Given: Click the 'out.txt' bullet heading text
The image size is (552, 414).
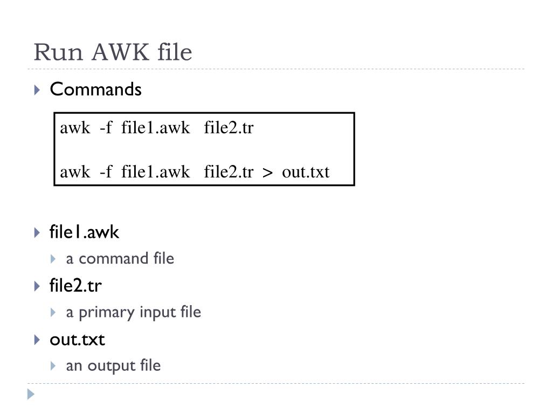Looking at the screenshot, I should click(77, 340).
